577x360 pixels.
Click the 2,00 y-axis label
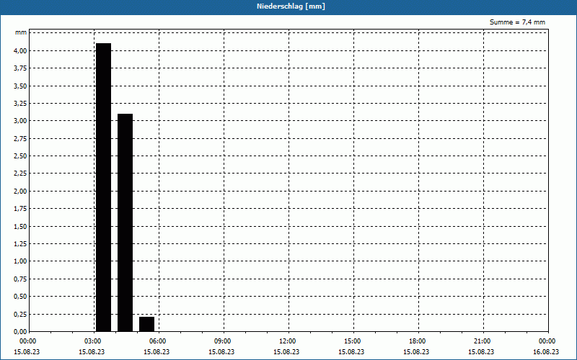pos(20,191)
